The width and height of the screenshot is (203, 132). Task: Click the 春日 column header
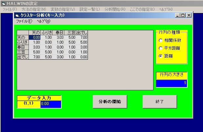58,33
